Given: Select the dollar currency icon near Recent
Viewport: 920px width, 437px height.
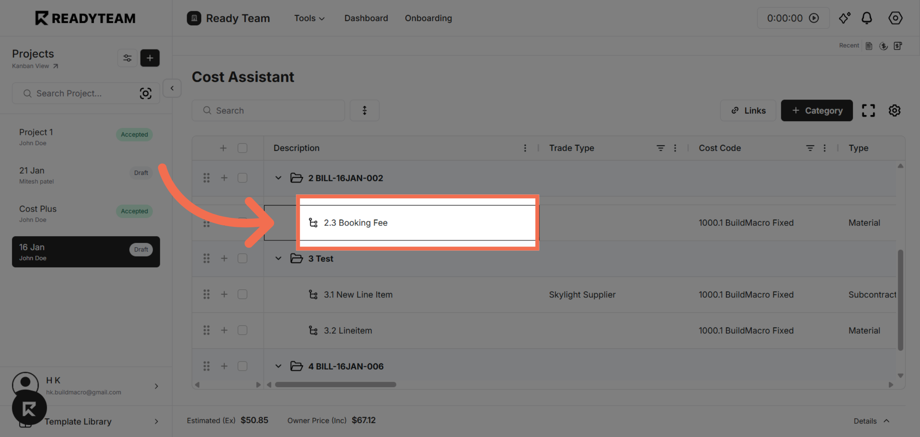Looking at the screenshot, I should [884, 46].
